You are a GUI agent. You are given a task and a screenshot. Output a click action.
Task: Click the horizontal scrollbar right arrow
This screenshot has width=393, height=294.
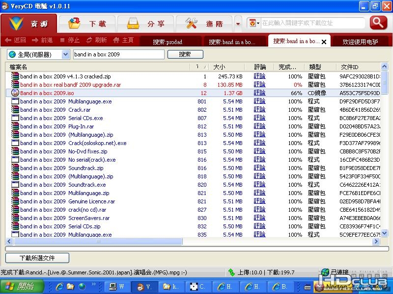tap(376, 241)
